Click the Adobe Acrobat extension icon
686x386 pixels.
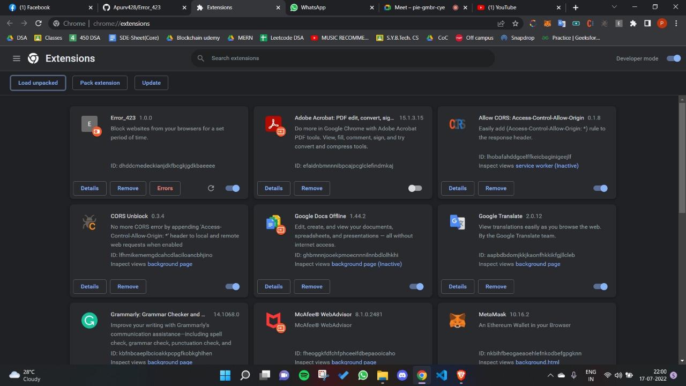click(273, 124)
